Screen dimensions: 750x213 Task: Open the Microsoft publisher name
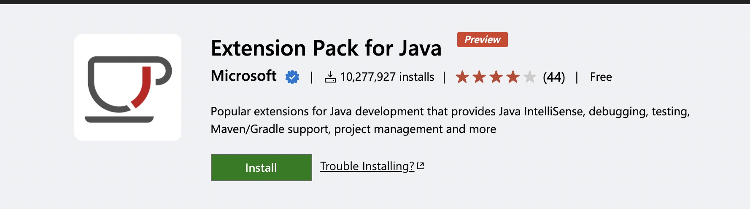[243, 76]
